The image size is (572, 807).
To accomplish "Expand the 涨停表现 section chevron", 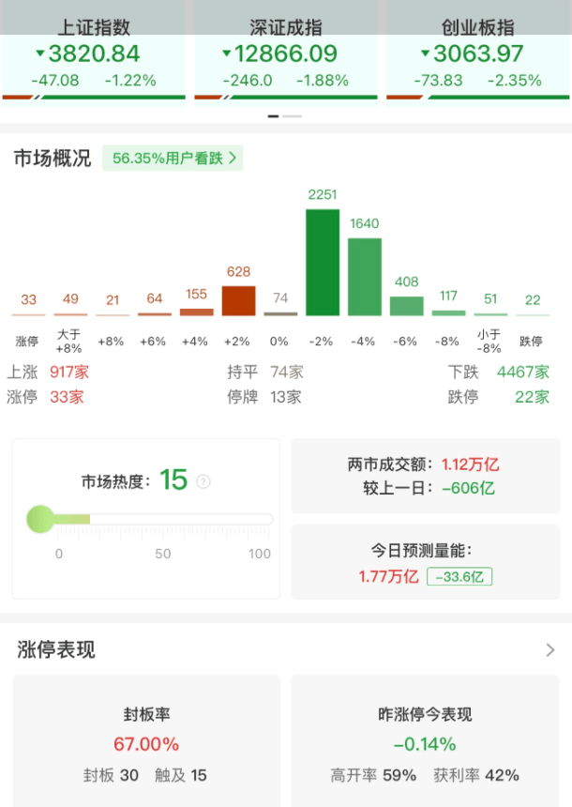I will (x=550, y=649).
